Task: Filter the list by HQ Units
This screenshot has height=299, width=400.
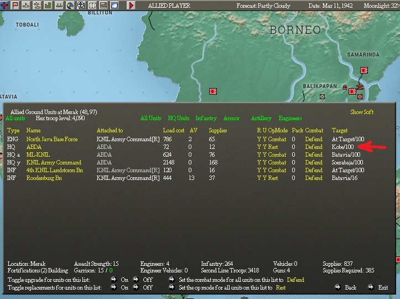Action: [x=178, y=118]
